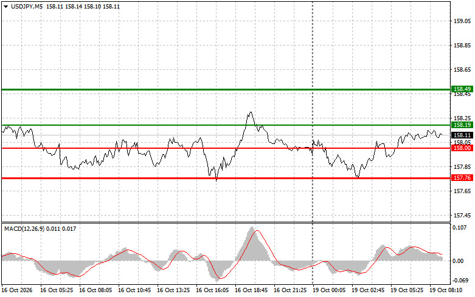Click the 157.85 price scale value
This screenshot has width=475, height=297.
pos(462,167)
